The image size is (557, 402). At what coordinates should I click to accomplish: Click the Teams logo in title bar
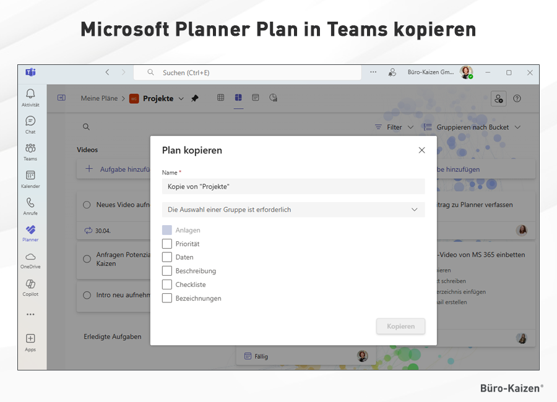point(30,72)
